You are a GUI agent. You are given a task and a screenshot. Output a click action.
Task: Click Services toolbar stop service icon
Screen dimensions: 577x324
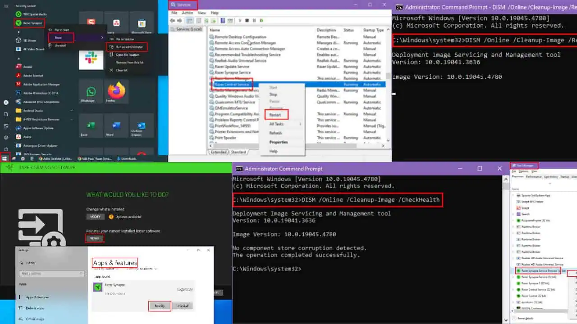point(246,21)
